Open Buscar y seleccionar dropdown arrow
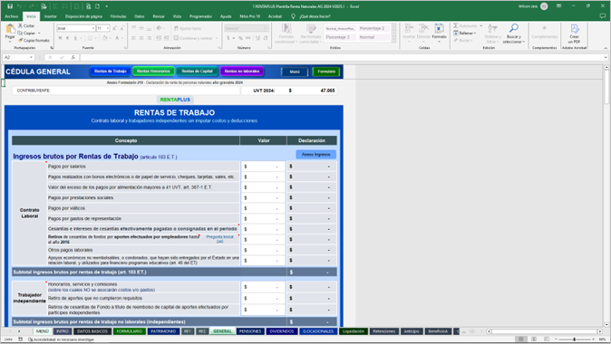Viewport: 611px width, 344px height. point(524,42)
